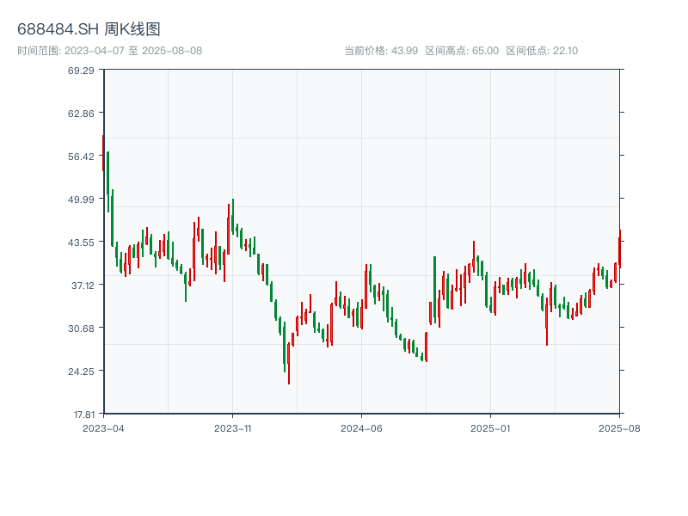
Task: Click the y-axis label 30.68
Action: click(81, 329)
